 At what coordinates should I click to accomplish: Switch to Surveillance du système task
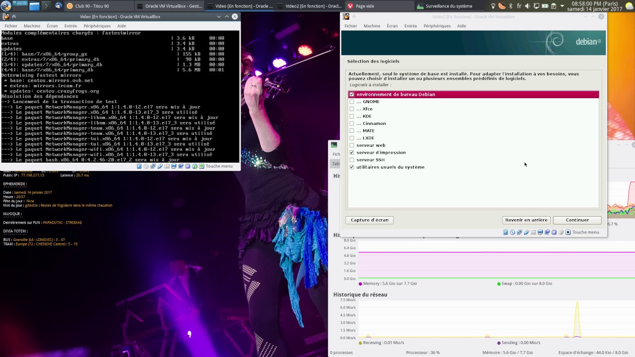pos(449,6)
